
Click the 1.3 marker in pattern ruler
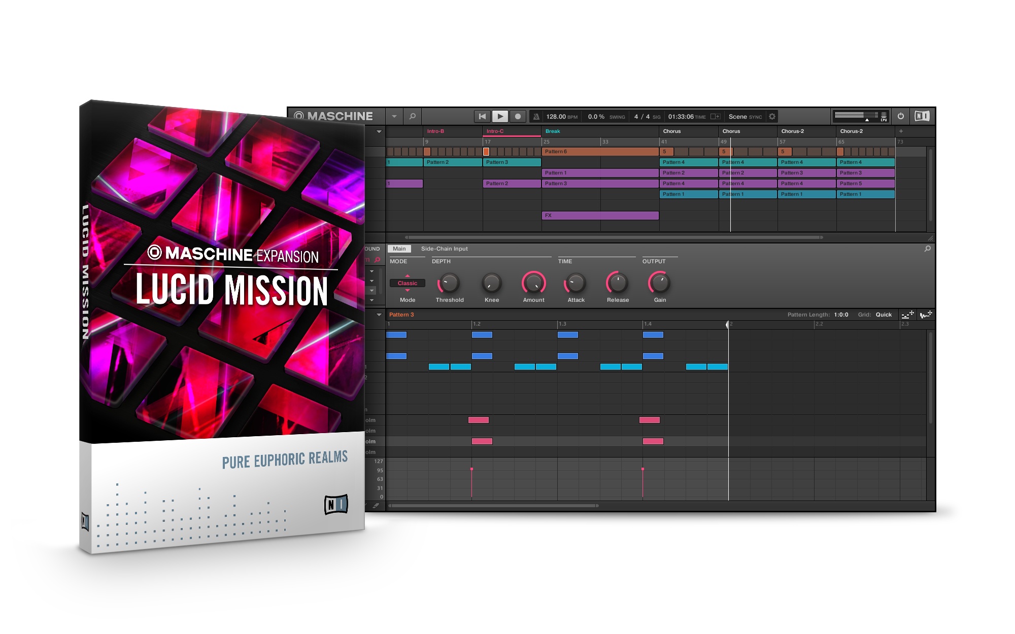pyautogui.click(x=562, y=324)
